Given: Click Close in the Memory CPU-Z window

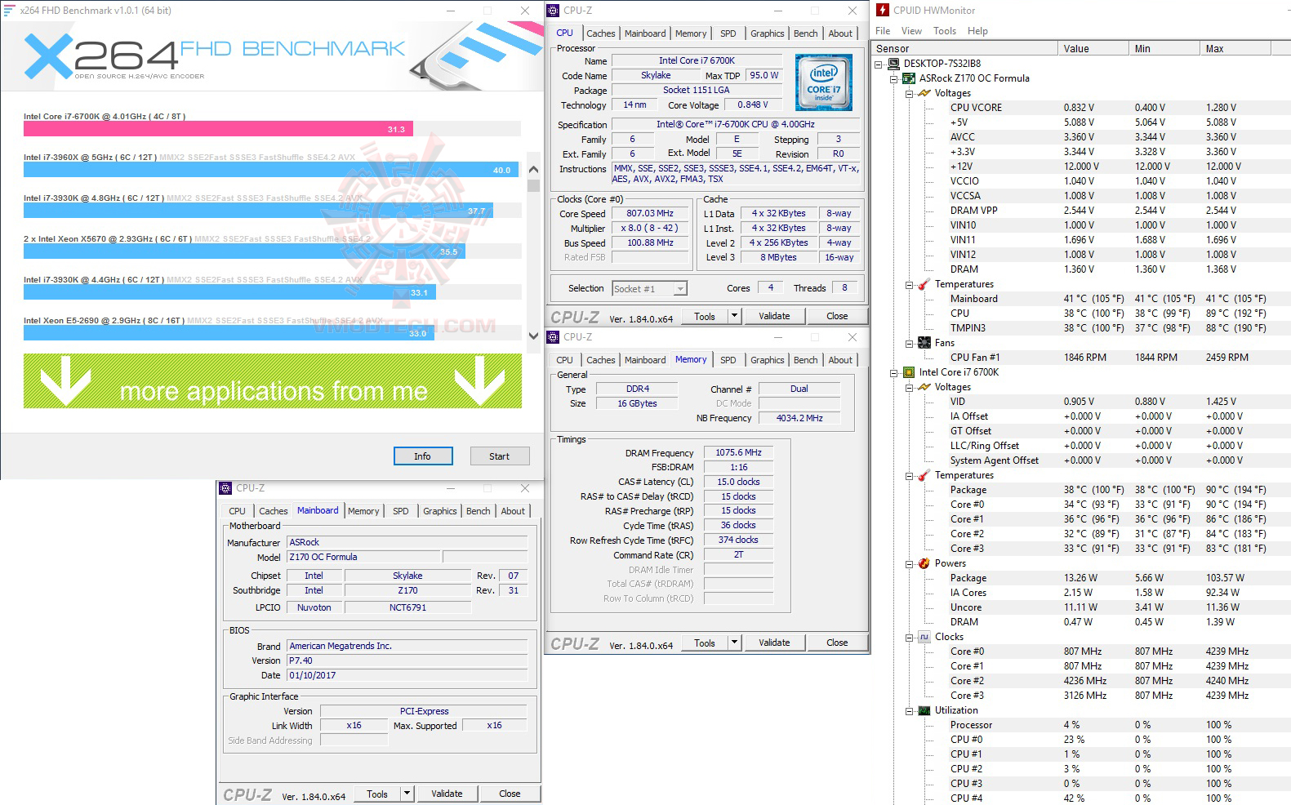Looking at the screenshot, I should (837, 643).
